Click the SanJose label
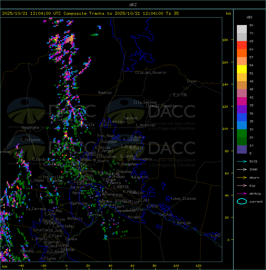The image size is (266, 270). (130, 118)
